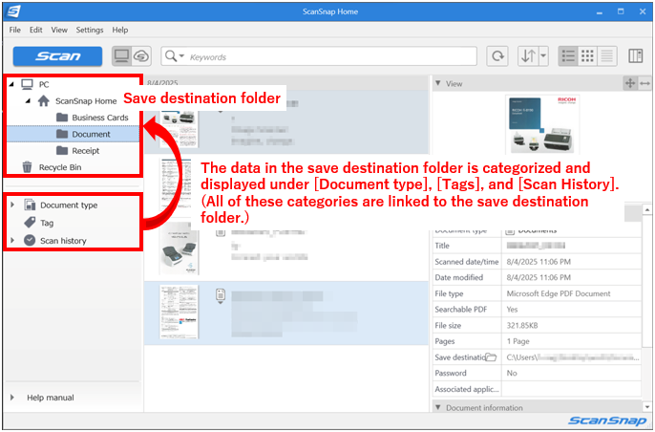This screenshot has width=655, height=432.
Task: Click the fit-to-width icon in View panel
Action: (x=644, y=84)
